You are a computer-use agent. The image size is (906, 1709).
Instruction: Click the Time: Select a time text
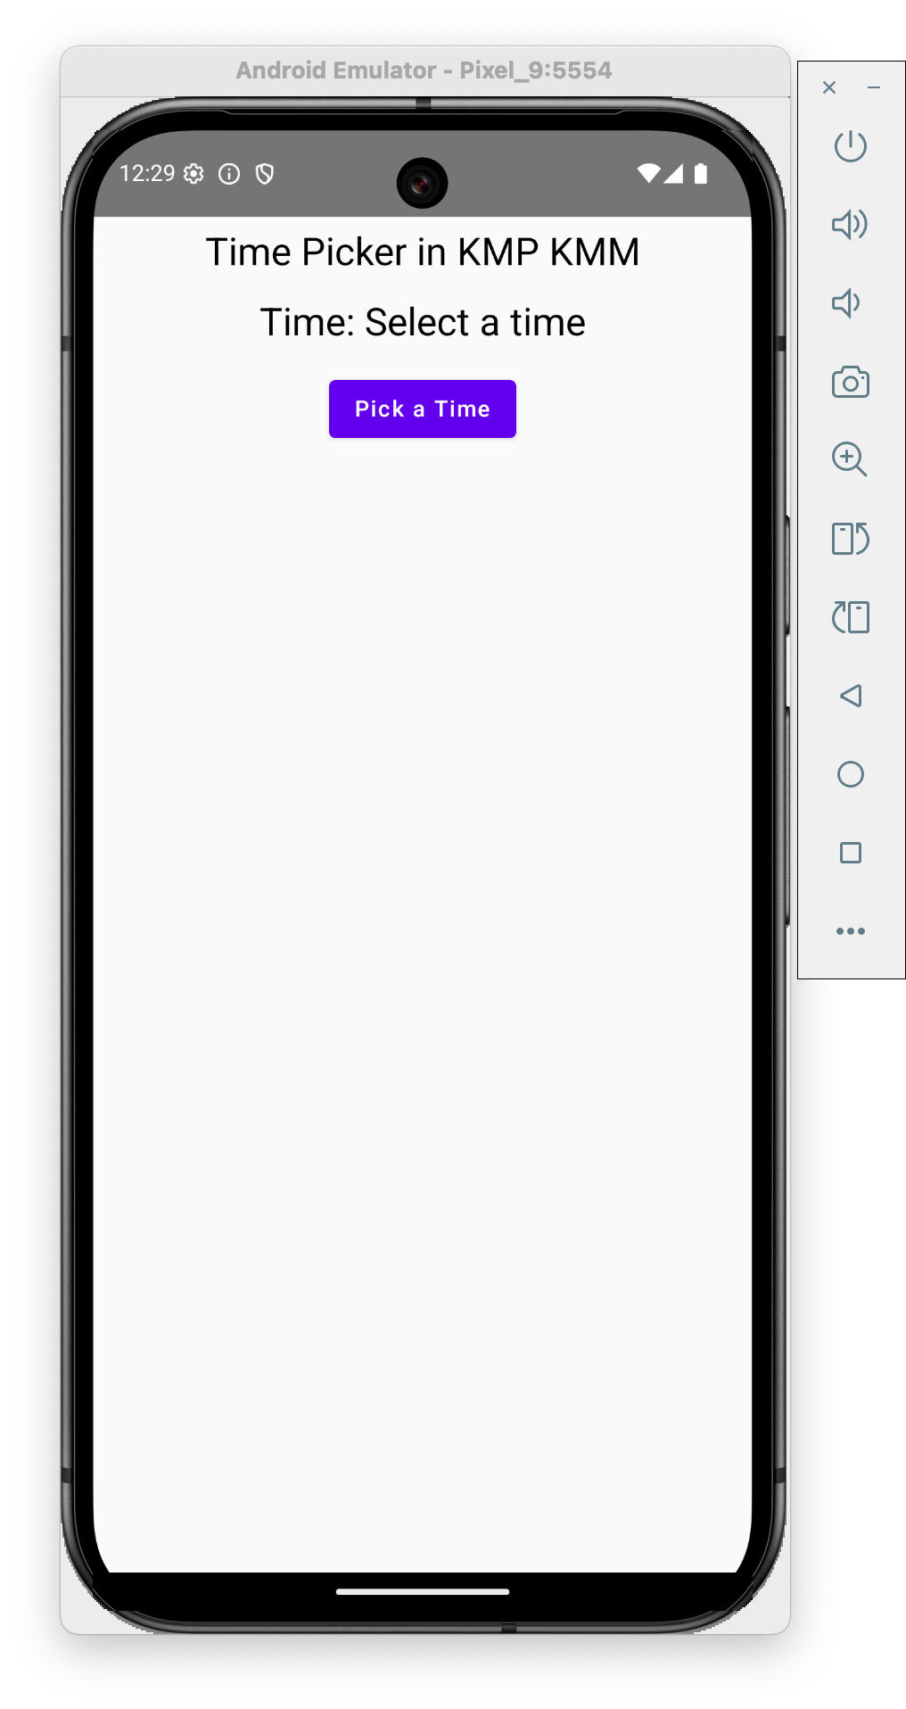[x=423, y=323]
